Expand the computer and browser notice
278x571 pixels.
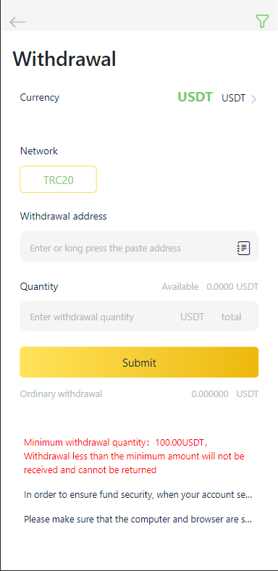tap(138, 520)
